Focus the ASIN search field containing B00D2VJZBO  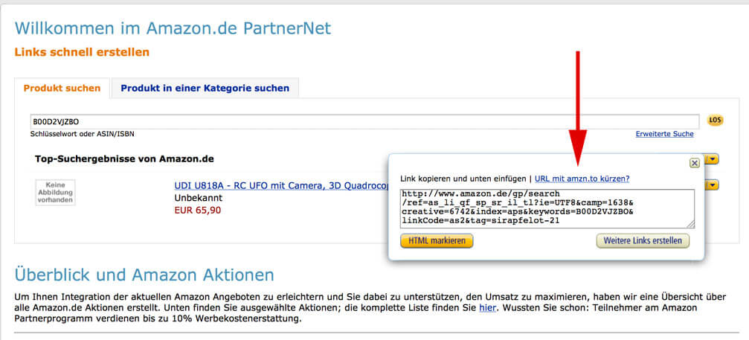pos(363,121)
